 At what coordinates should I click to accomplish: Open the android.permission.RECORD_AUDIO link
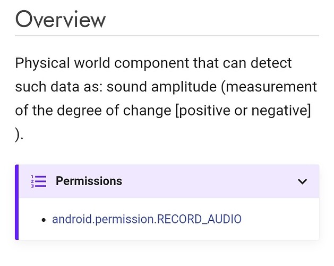(x=147, y=219)
